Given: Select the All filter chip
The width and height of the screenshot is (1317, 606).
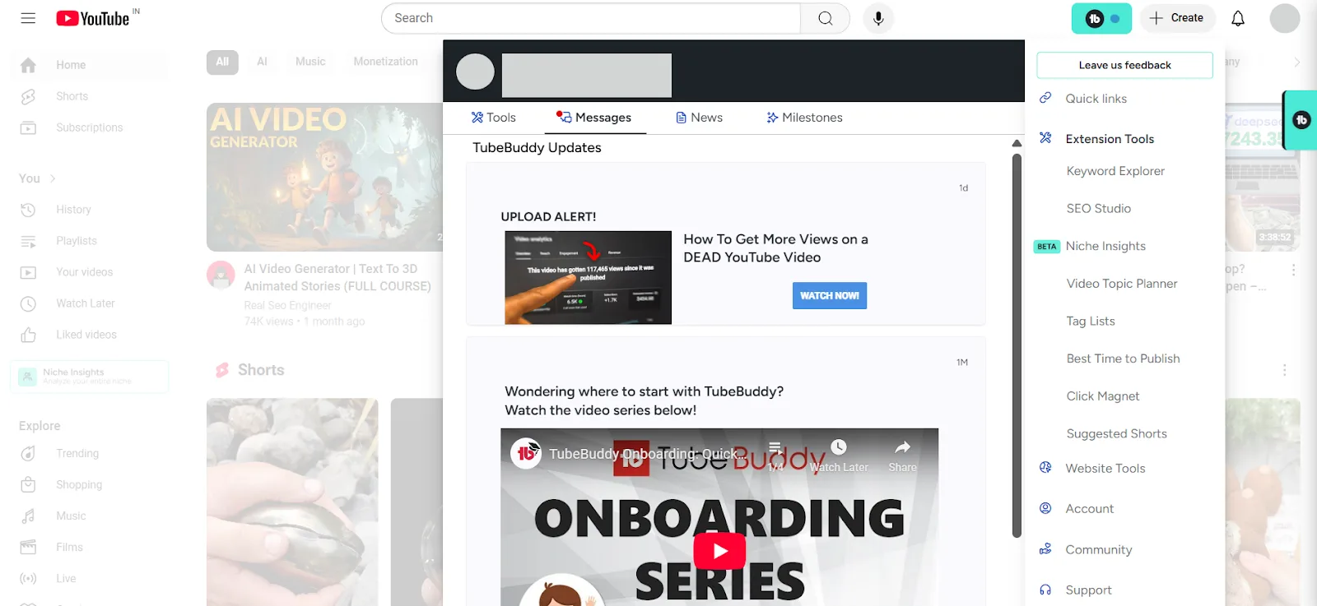Looking at the screenshot, I should (222, 62).
